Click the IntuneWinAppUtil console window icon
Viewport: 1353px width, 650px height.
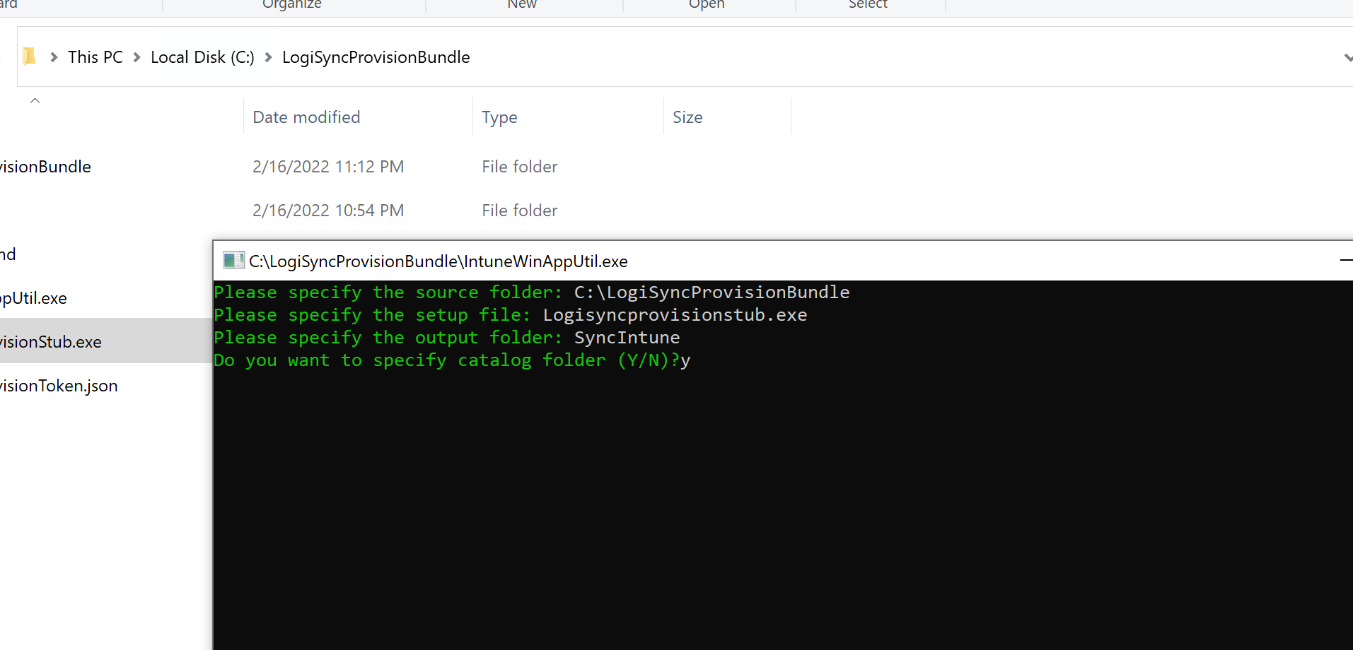click(x=233, y=261)
